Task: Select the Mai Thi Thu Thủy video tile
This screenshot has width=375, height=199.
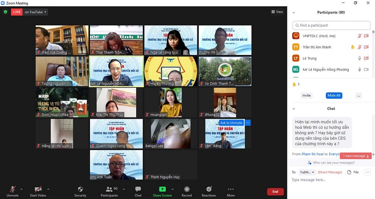Action: tap(116, 102)
